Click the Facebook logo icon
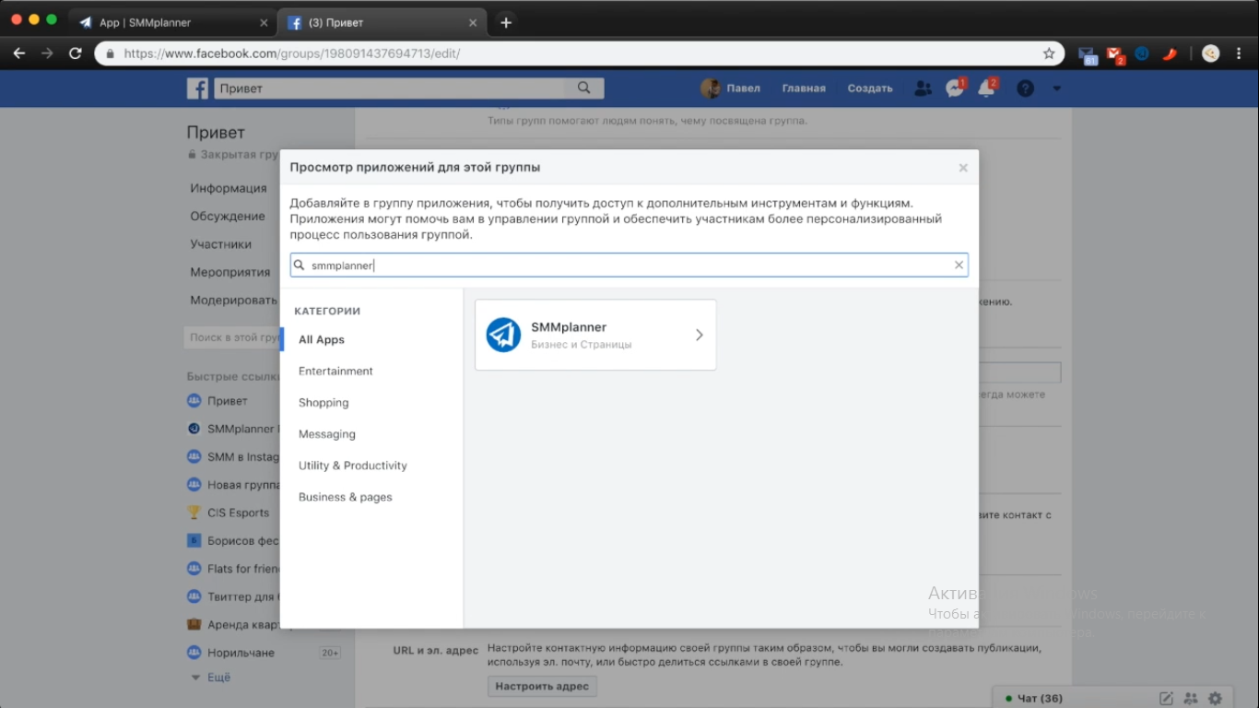The image size is (1259, 708). tap(197, 88)
